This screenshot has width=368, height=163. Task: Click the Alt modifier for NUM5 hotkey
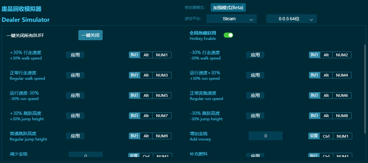[146, 96]
